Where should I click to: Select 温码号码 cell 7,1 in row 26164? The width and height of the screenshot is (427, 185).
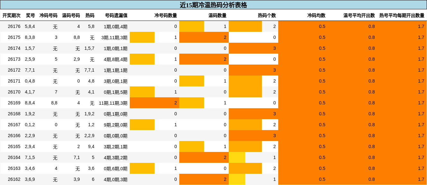(77, 157)
